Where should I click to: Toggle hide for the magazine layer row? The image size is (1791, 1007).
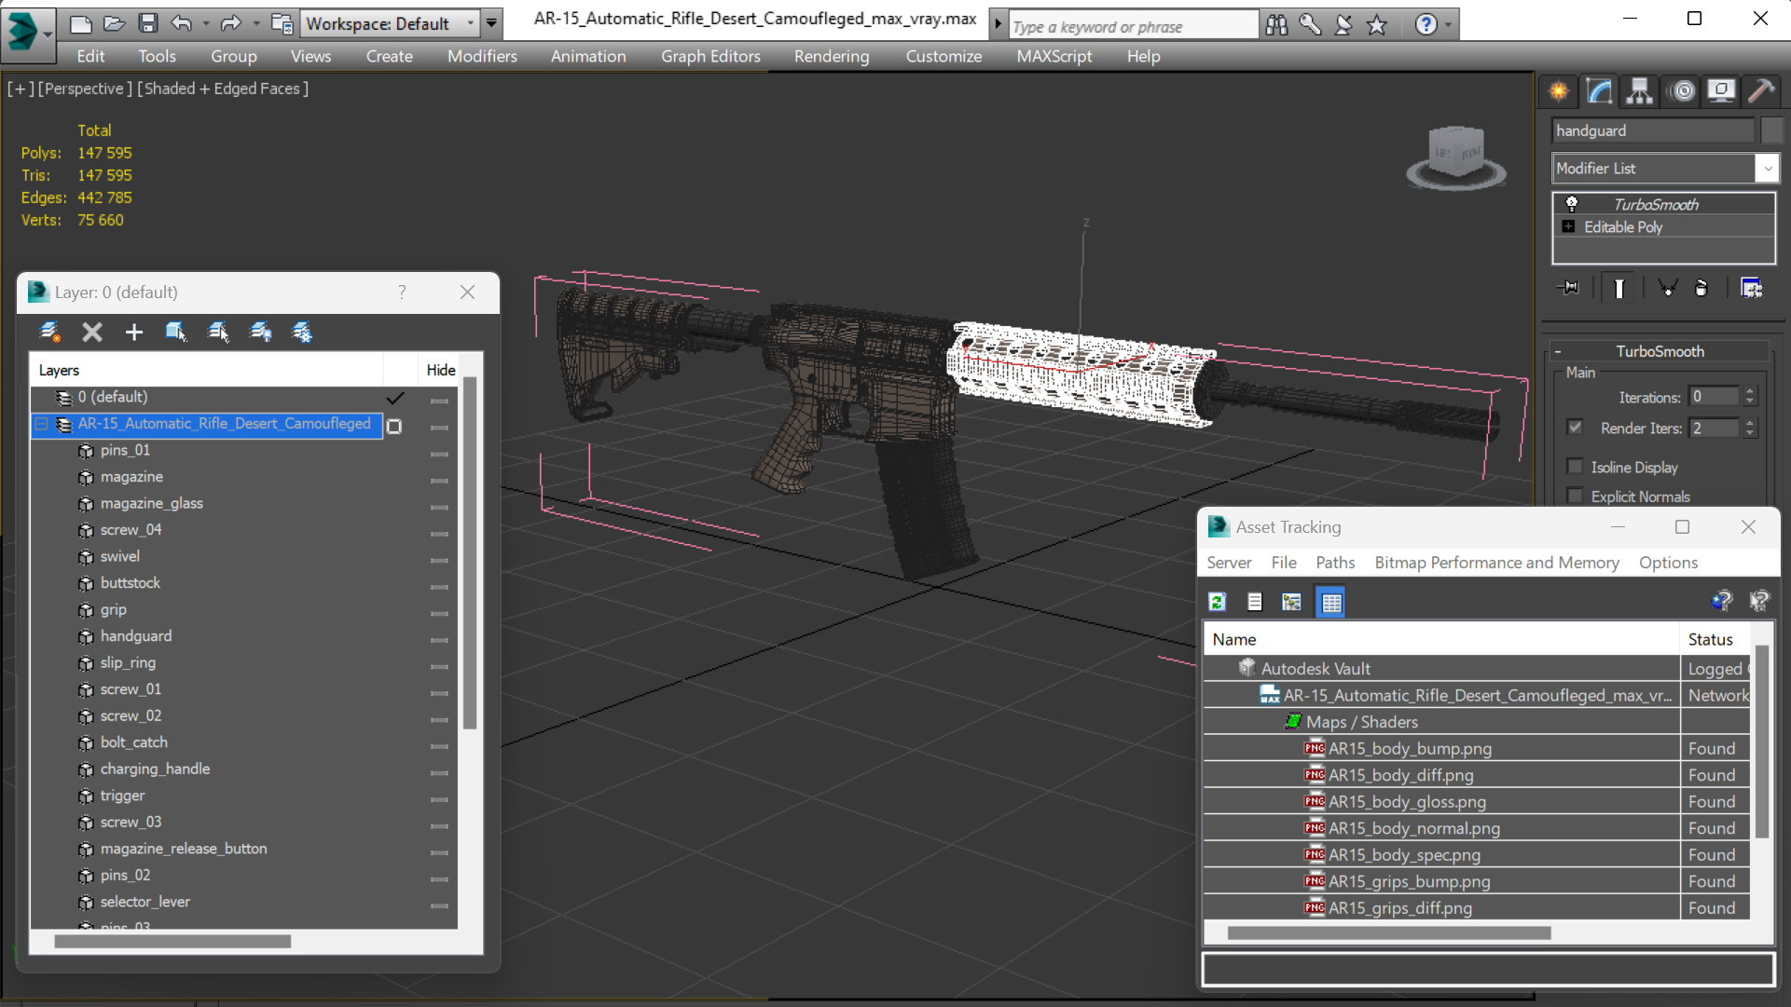point(439,481)
